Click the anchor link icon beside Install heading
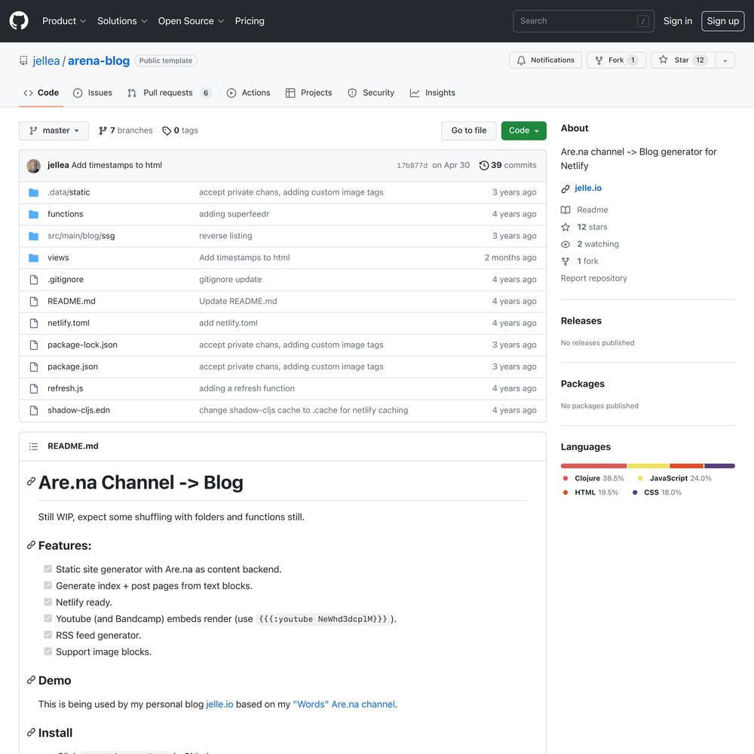754x754 pixels. pyautogui.click(x=31, y=732)
